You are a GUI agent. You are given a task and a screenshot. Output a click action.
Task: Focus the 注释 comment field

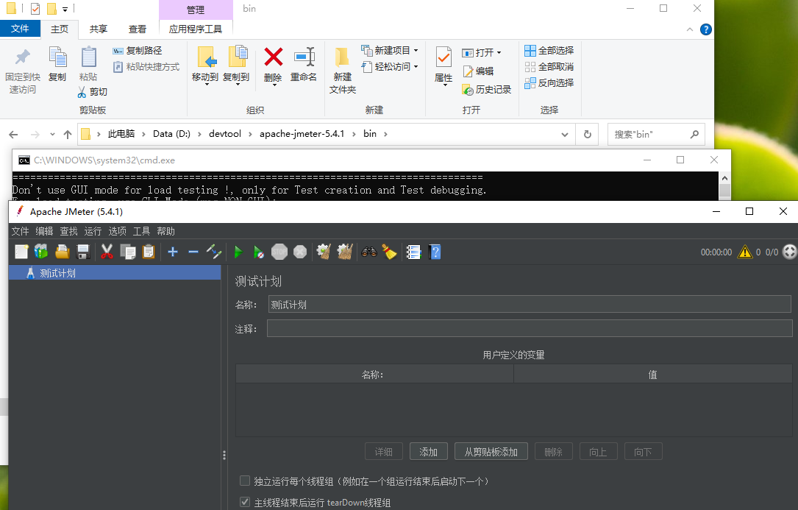coord(530,329)
